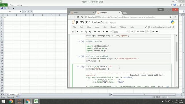Paste cells below in Jupyter toolbar
Viewport: 185px width, 104px height.
(x=90, y=32)
